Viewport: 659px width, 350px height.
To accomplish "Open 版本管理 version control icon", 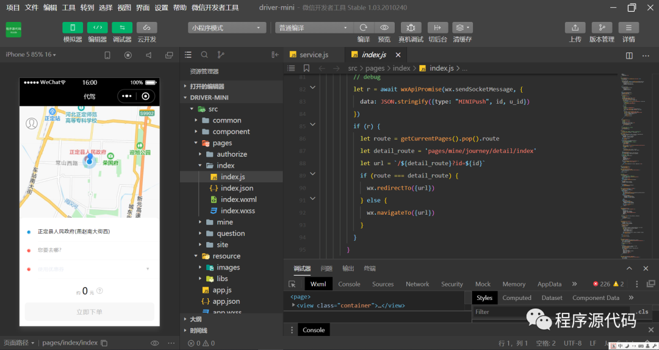I will coord(602,27).
